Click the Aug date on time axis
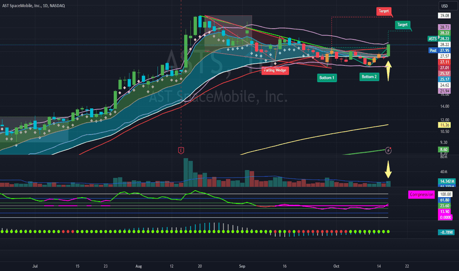The width and height of the screenshot is (459, 271). [x=138, y=266]
